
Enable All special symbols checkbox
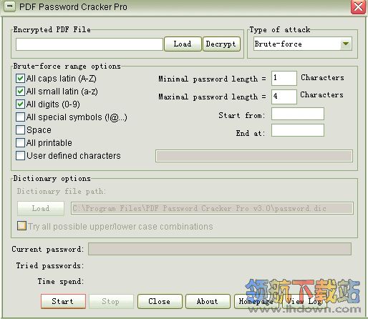[20, 117]
